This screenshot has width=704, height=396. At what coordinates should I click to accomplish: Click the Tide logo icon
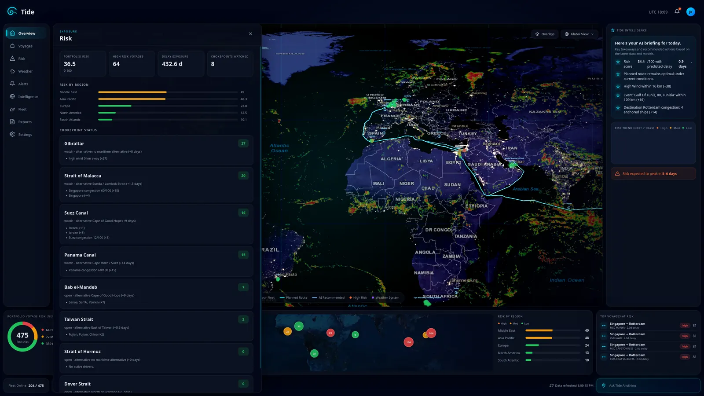pos(12,11)
